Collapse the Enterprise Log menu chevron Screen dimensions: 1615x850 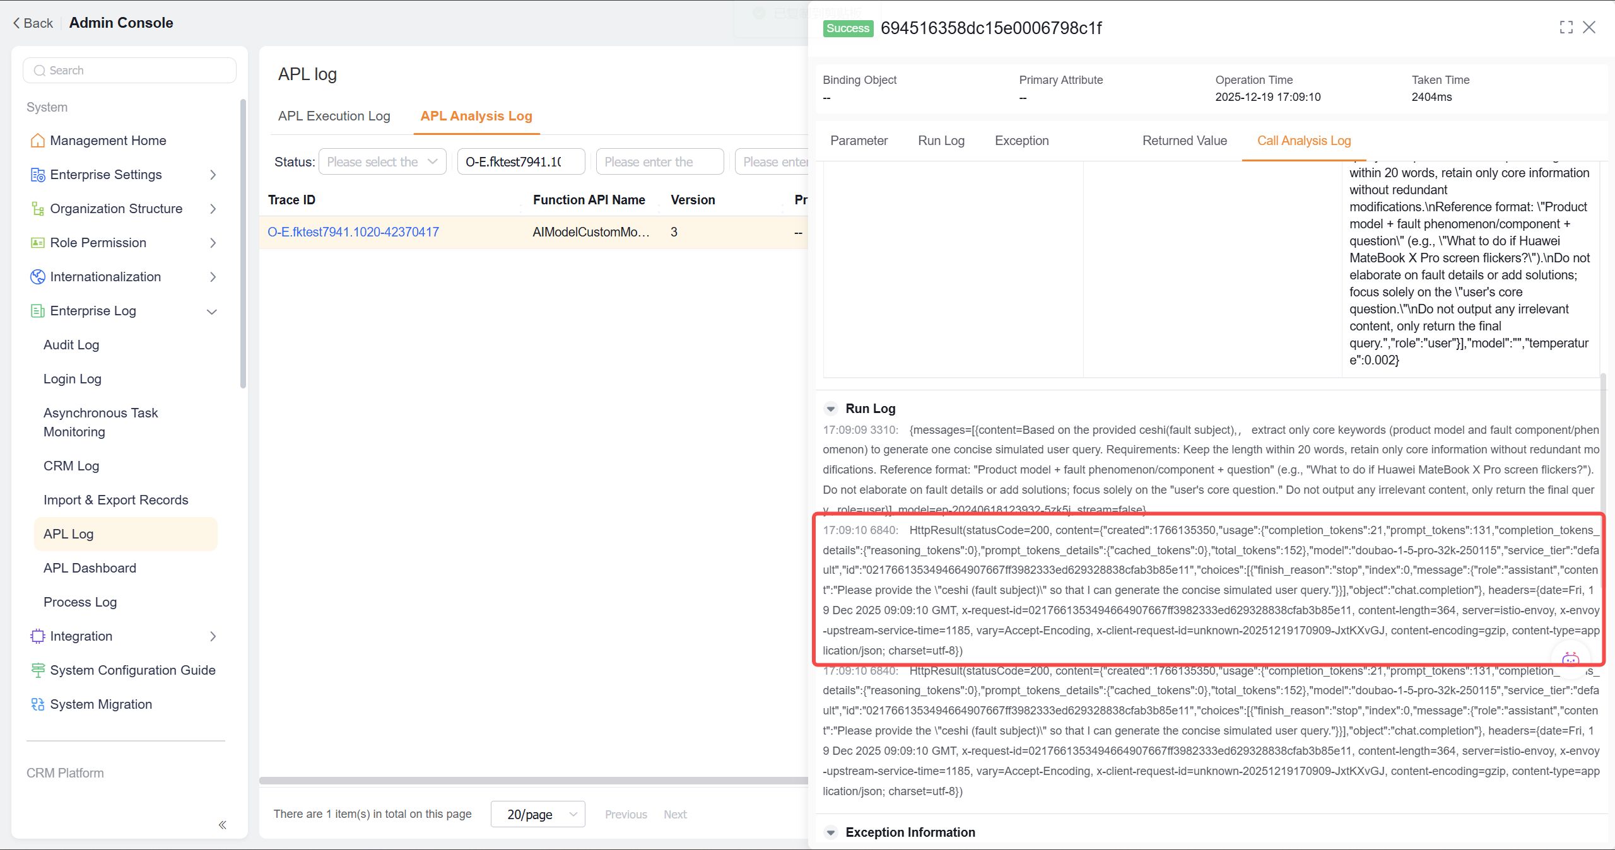click(212, 311)
